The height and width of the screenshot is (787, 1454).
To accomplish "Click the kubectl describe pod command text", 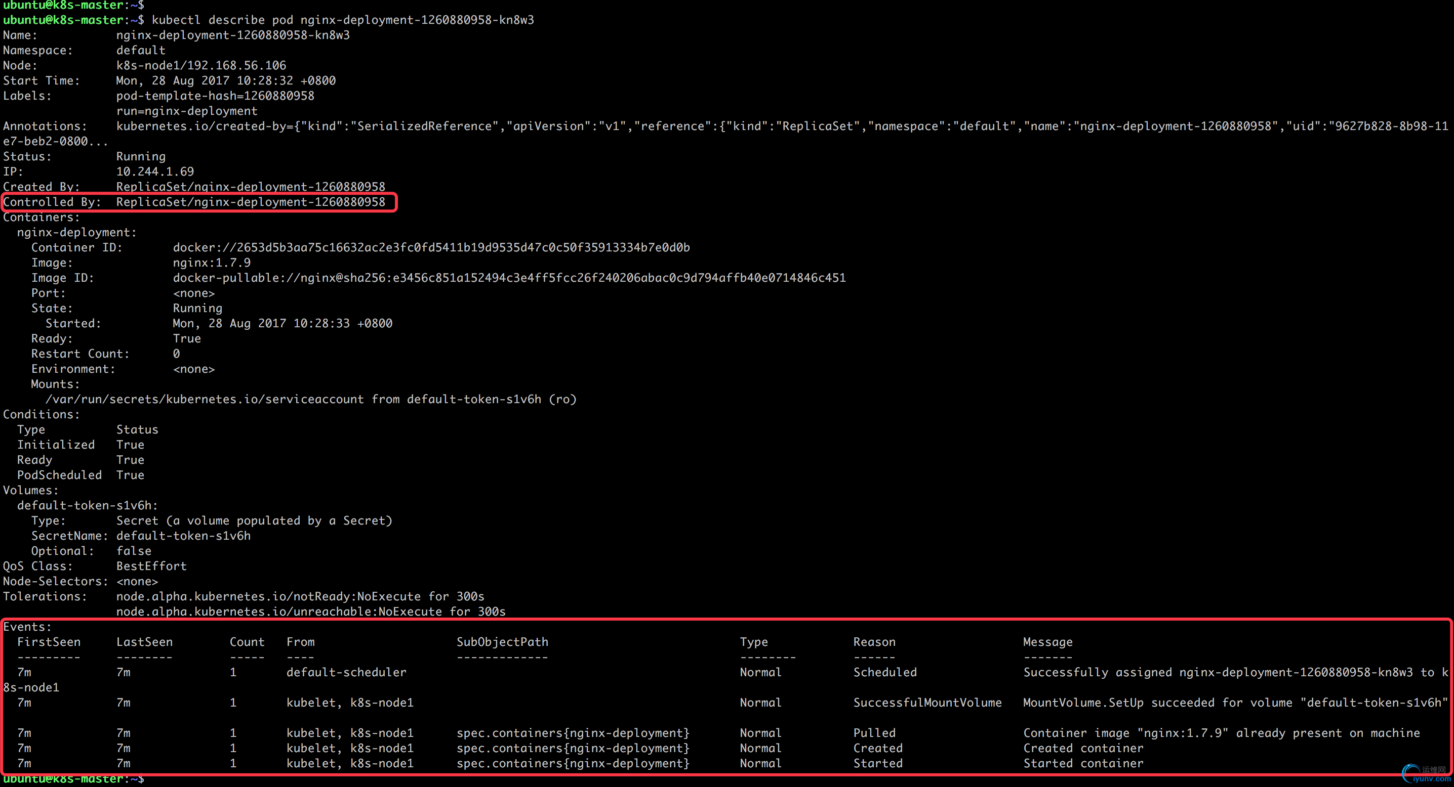I will click(343, 20).
